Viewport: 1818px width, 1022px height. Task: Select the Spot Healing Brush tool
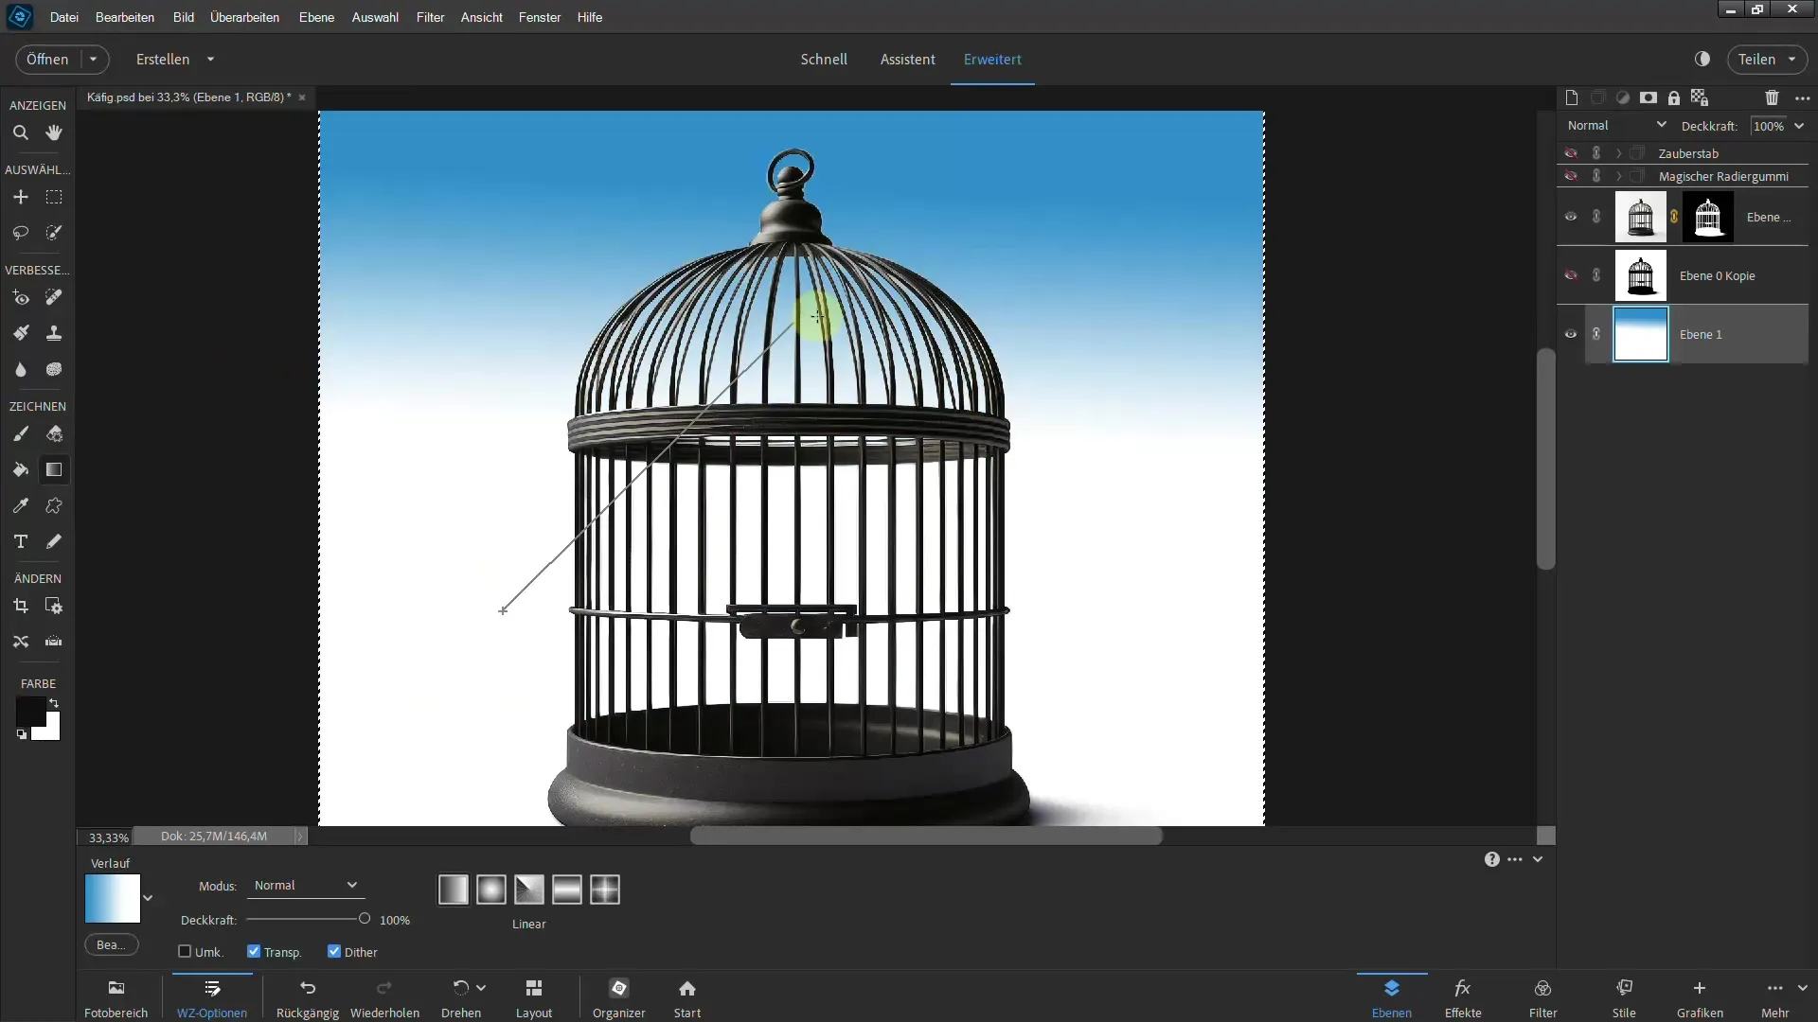click(x=54, y=298)
